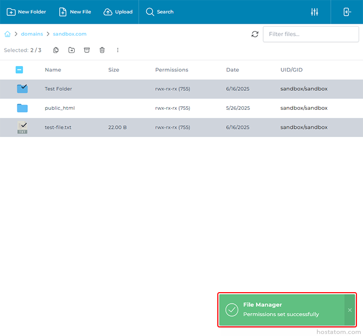Screen dimensions: 363x336
Task: Sort files by Name column
Action: [53, 70]
